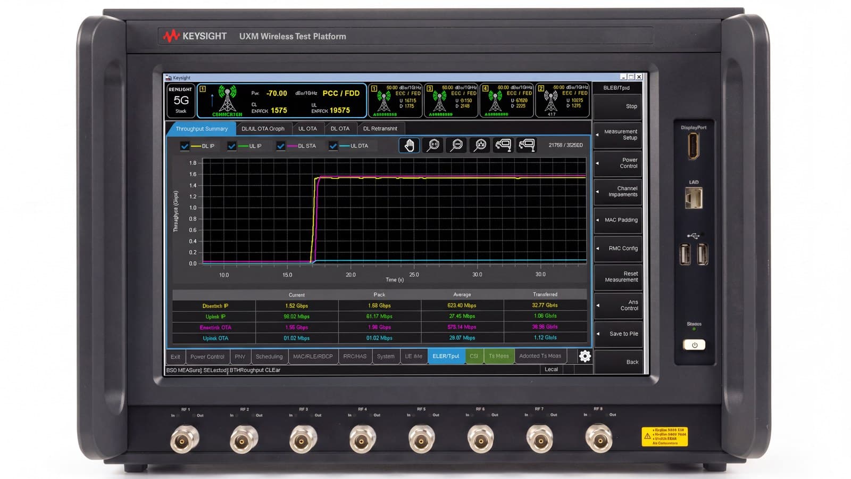This screenshot has height=479, width=851.
Task: Select secondary cell tower showing U 16115
Action: 396,101
